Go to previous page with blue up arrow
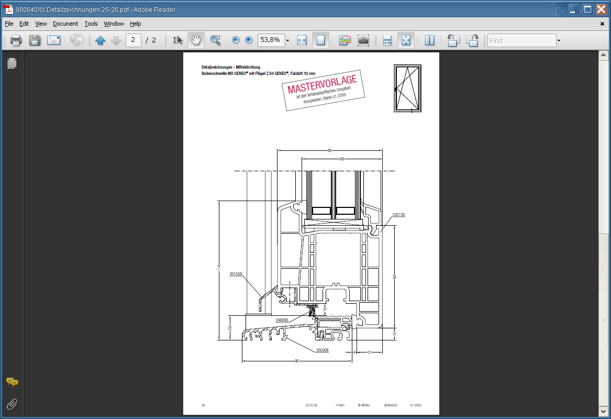 coord(100,40)
